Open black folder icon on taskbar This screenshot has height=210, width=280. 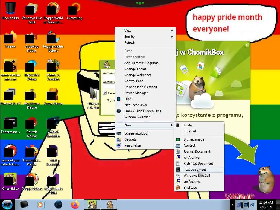(24, 205)
